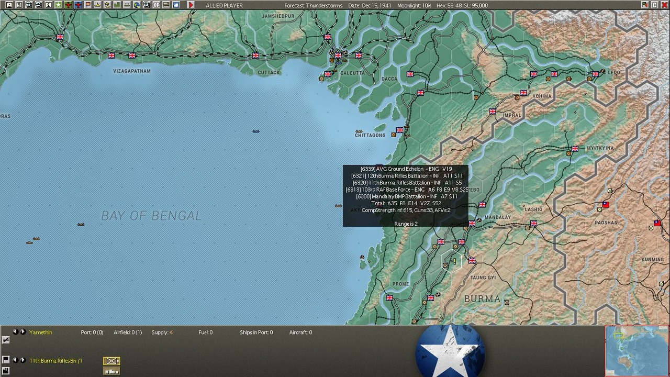Screen dimensions: 670x377
Task: Click the orange flag toolbar icon
Action: (x=88, y=5)
